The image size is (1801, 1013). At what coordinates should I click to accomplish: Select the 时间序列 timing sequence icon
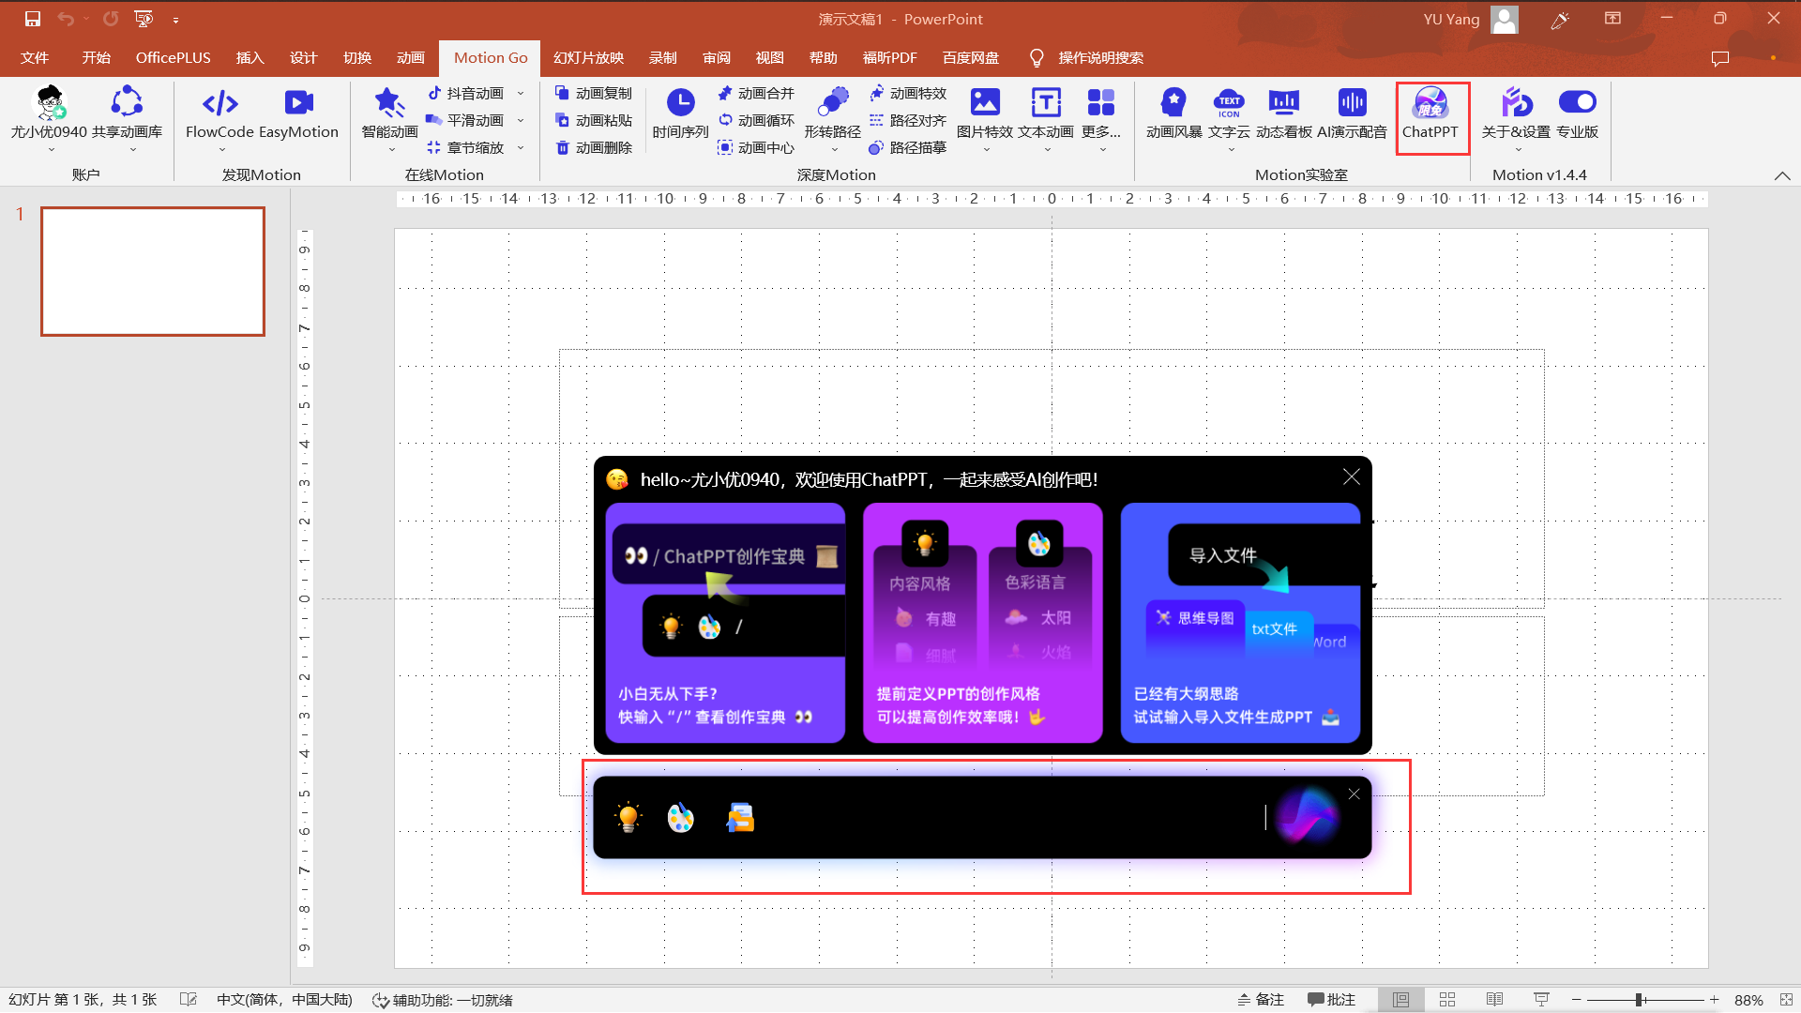(x=679, y=111)
